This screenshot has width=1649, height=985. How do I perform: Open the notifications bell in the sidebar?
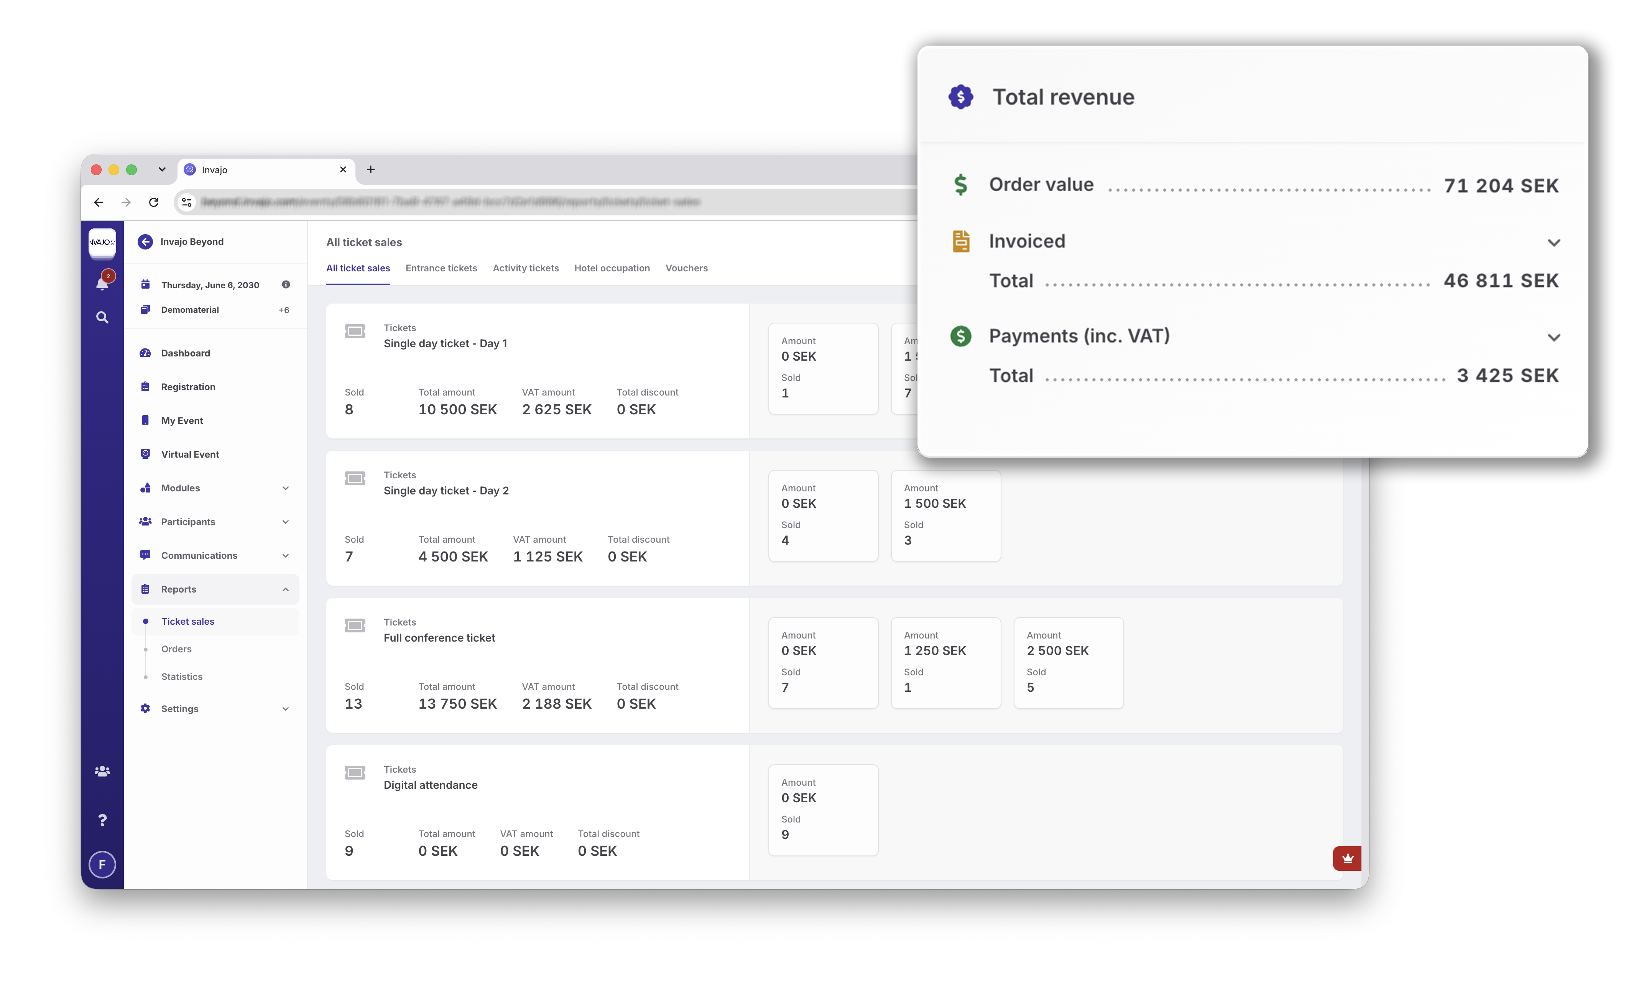click(x=102, y=283)
